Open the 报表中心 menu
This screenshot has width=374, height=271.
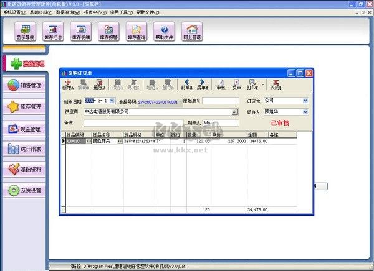94,12
